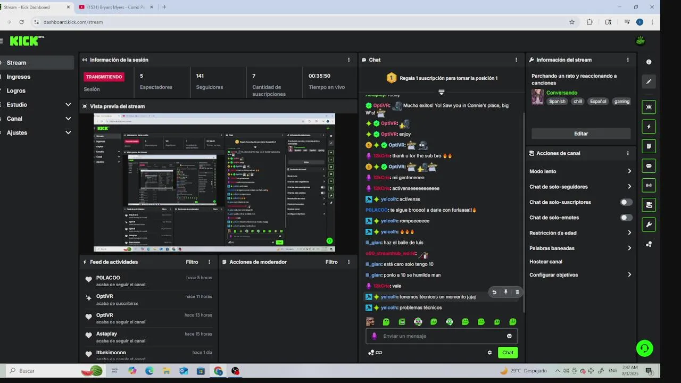
Task: Toggle the chat bubble panel icon
Action: pyautogui.click(x=649, y=166)
